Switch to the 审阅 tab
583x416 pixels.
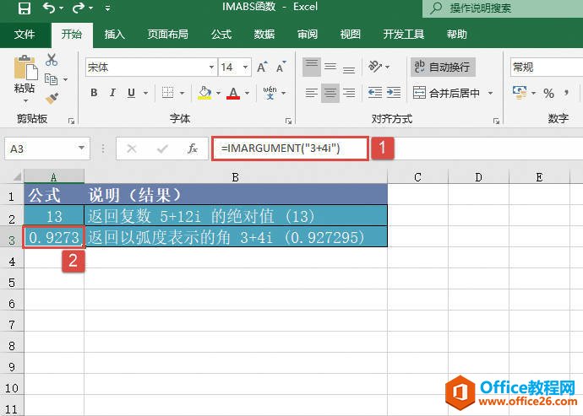308,35
